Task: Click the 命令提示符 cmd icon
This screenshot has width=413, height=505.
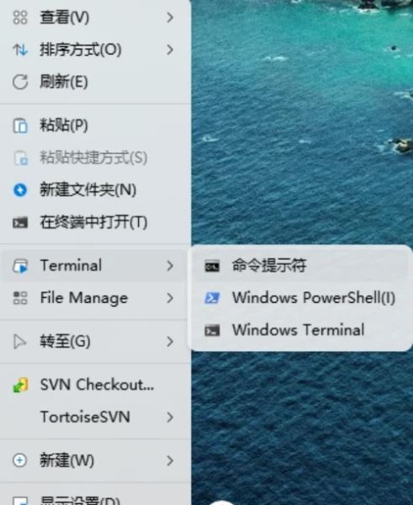Action: coord(212,266)
